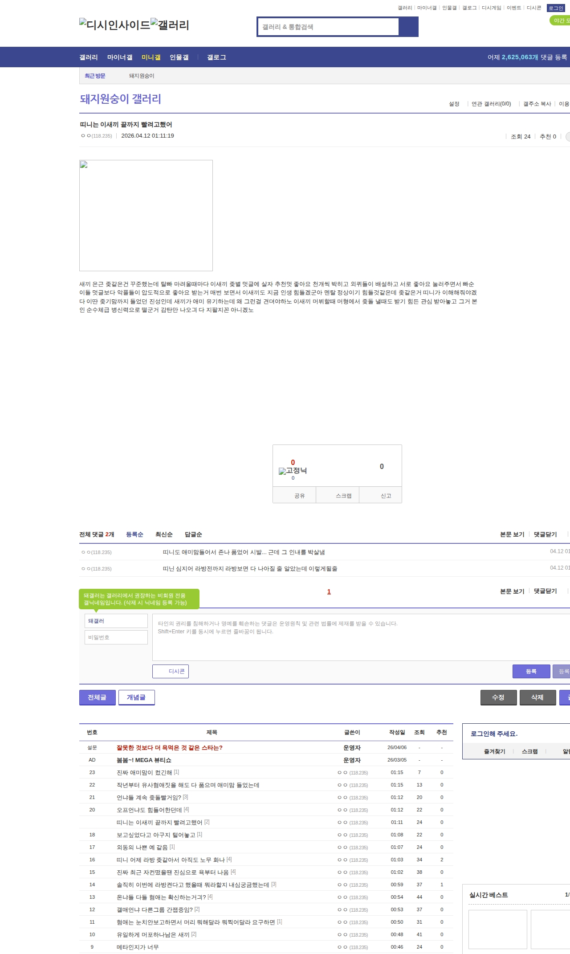Click the 갤러리 logo image next to 디시인사이드
The width and height of the screenshot is (570, 954).
[170, 24]
